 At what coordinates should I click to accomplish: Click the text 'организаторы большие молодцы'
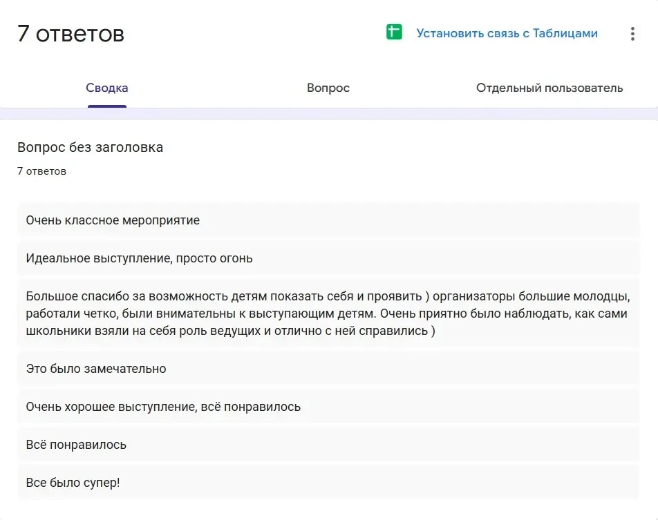(x=532, y=296)
